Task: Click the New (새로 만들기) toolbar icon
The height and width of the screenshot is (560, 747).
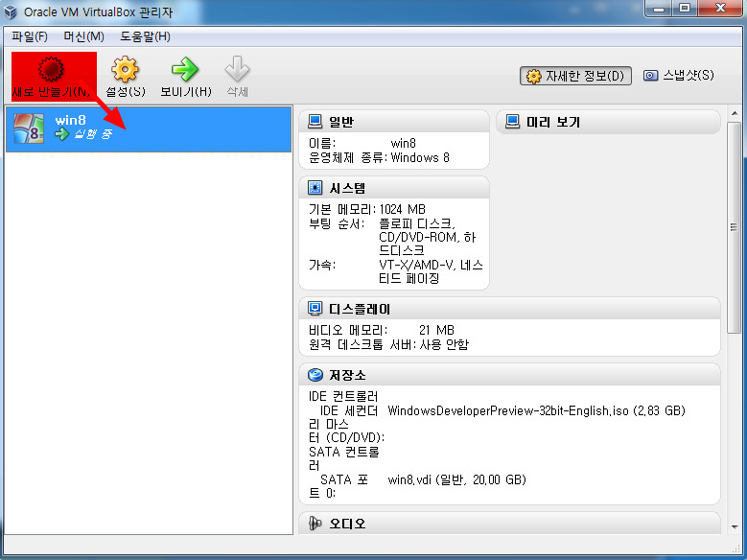Action: (51, 70)
